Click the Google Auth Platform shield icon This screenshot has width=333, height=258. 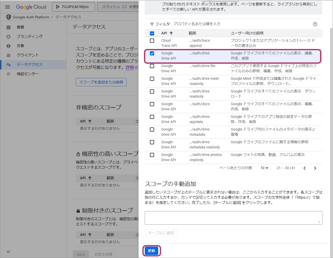[x=9, y=17]
